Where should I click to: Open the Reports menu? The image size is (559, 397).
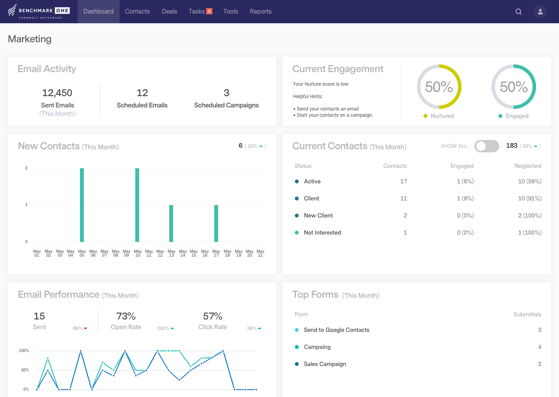tap(260, 11)
